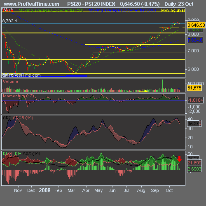206x206 pixels.
Task: Open the Moving average (Exponential 200) legend
Action: (x=122, y=10)
